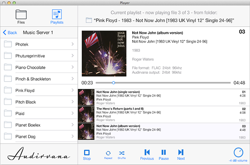The height and width of the screenshot is (165, 250).
Task: Click the track 01 duration 4:26
Action: pos(243,96)
